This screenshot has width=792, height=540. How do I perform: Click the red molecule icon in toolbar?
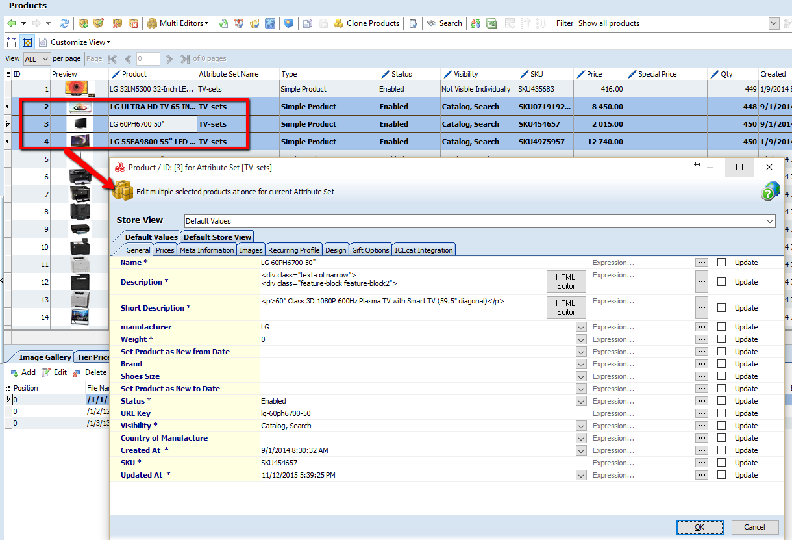click(239, 23)
